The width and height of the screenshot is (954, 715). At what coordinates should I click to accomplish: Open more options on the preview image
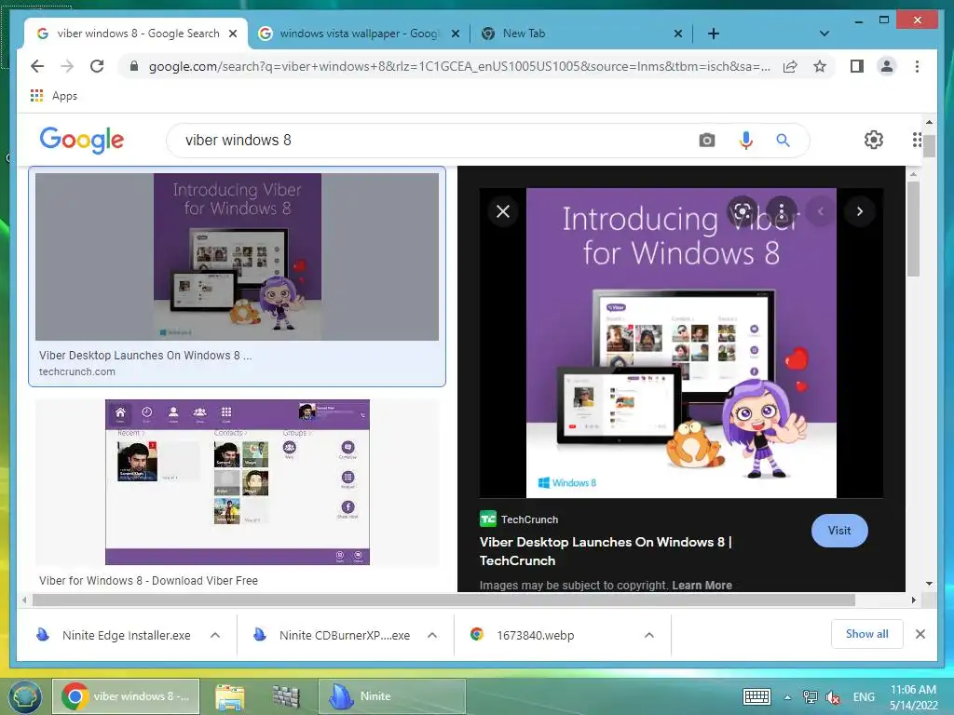pyautogui.click(x=782, y=211)
